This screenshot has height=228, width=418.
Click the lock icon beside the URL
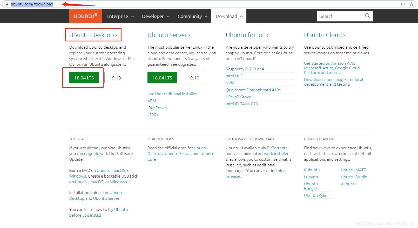tap(7, 4)
